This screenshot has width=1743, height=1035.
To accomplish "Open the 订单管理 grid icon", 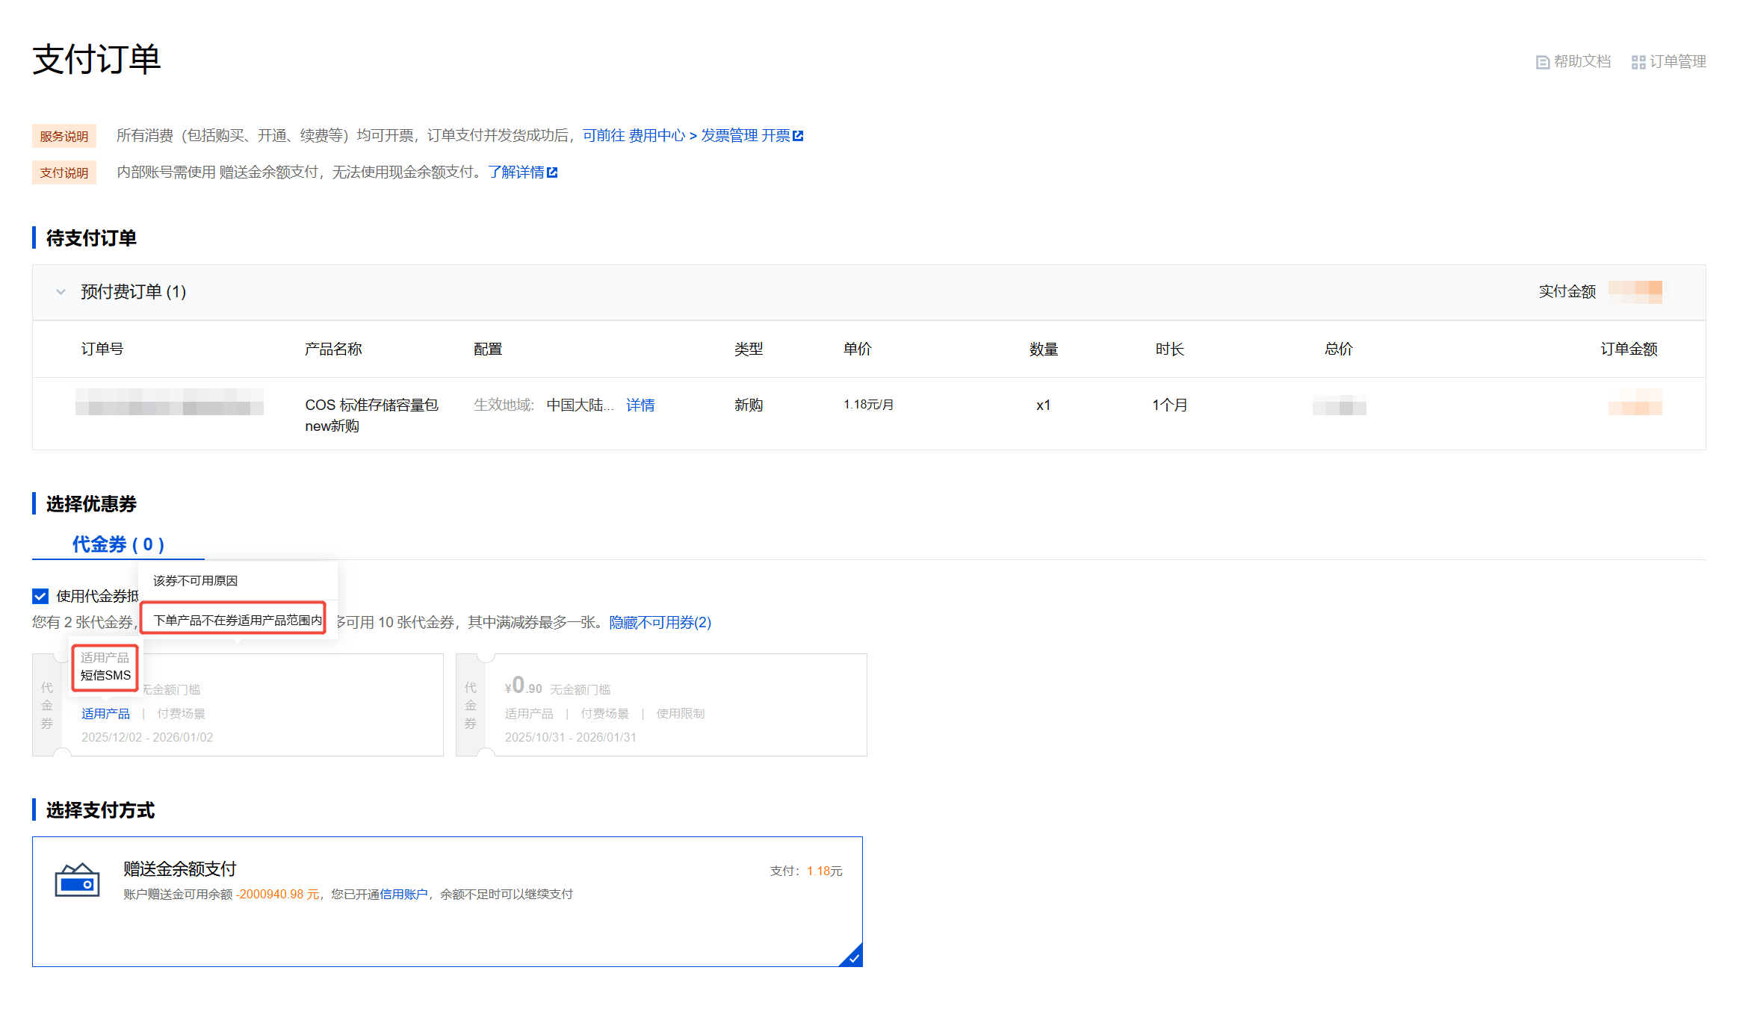I will pos(1638,62).
